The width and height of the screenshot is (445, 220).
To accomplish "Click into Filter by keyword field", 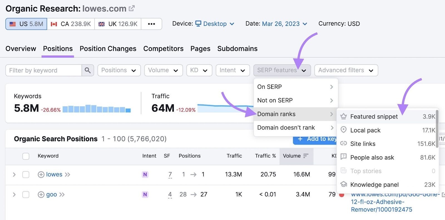I will pyautogui.click(x=44, y=70).
